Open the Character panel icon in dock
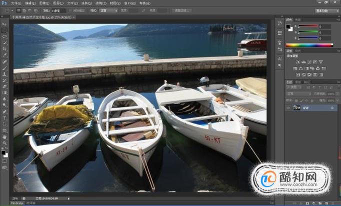341x206 pixels. click(279, 58)
